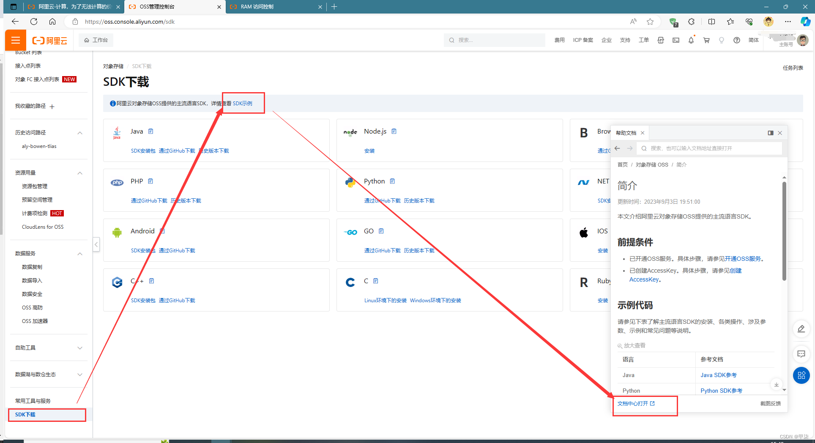Open 对象 FC 接入点列表 in sidebar
Viewport: 815px width, 443px height.
click(x=37, y=79)
